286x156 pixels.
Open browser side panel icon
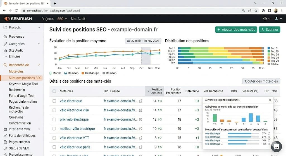(270, 11)
